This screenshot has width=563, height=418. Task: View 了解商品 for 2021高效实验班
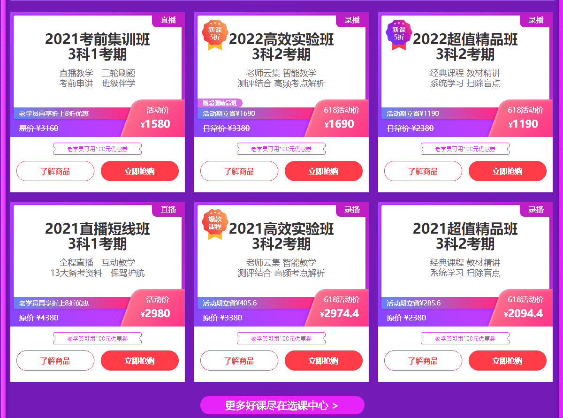[x=239, y=361]
